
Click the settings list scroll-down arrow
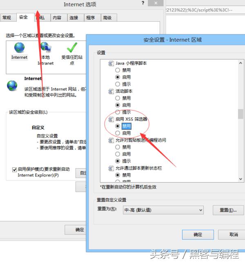pyautogui.click(x=241, y=179)
